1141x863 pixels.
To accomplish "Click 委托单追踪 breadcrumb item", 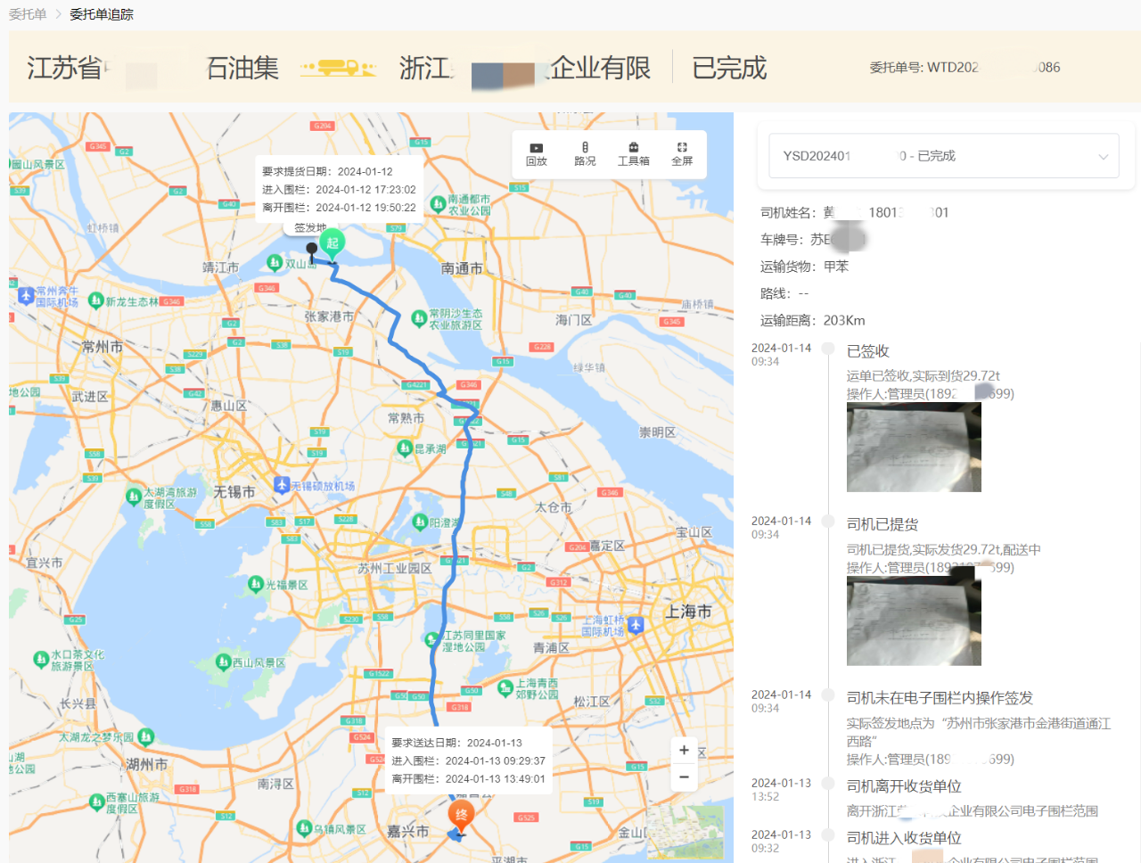I will coord(102,14).
